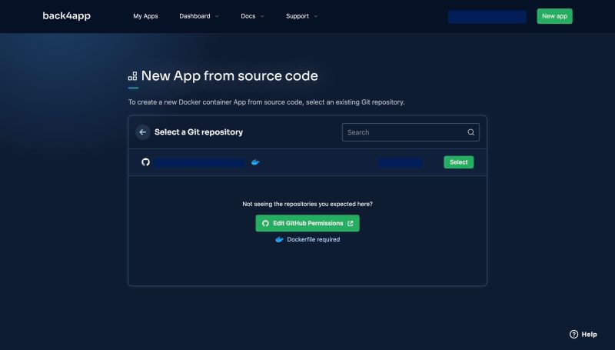Screen dimensions: 615x350
Task: Expand the Dashboard chevron arrow
Action: pos(217,16)
